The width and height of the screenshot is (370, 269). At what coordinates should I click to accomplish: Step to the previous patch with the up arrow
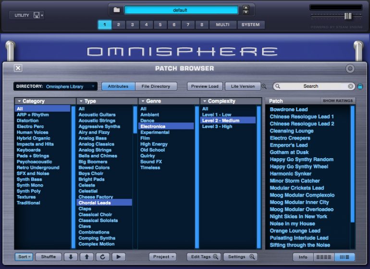point(86,257)
